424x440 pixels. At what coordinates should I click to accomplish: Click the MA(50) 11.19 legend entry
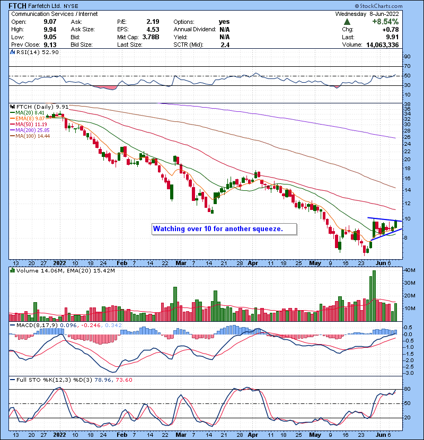(28, 124)
